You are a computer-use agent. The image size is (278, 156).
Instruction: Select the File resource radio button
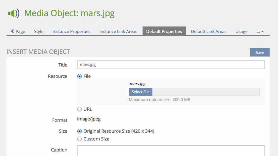[80, 77]
